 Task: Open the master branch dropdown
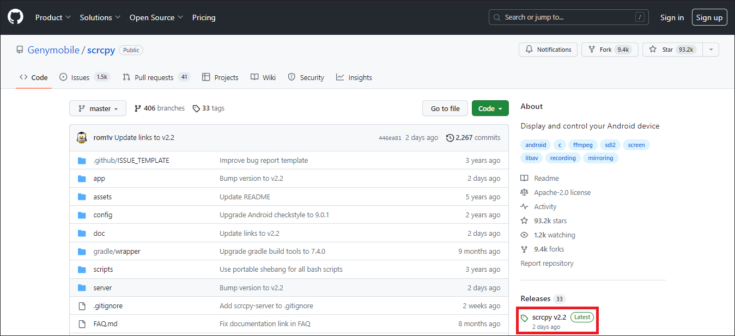click(98, 108)
